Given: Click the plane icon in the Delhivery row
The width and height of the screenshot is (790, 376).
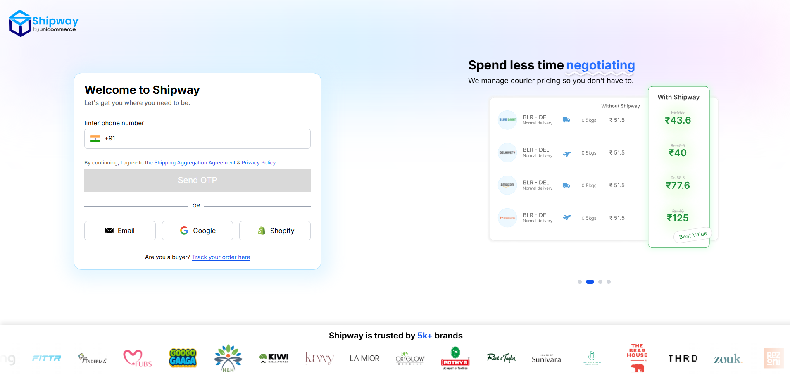Looking at the screenshot, I should (x=566, y=154).
